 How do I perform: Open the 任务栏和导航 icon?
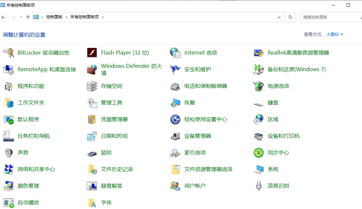click(9, 136)
